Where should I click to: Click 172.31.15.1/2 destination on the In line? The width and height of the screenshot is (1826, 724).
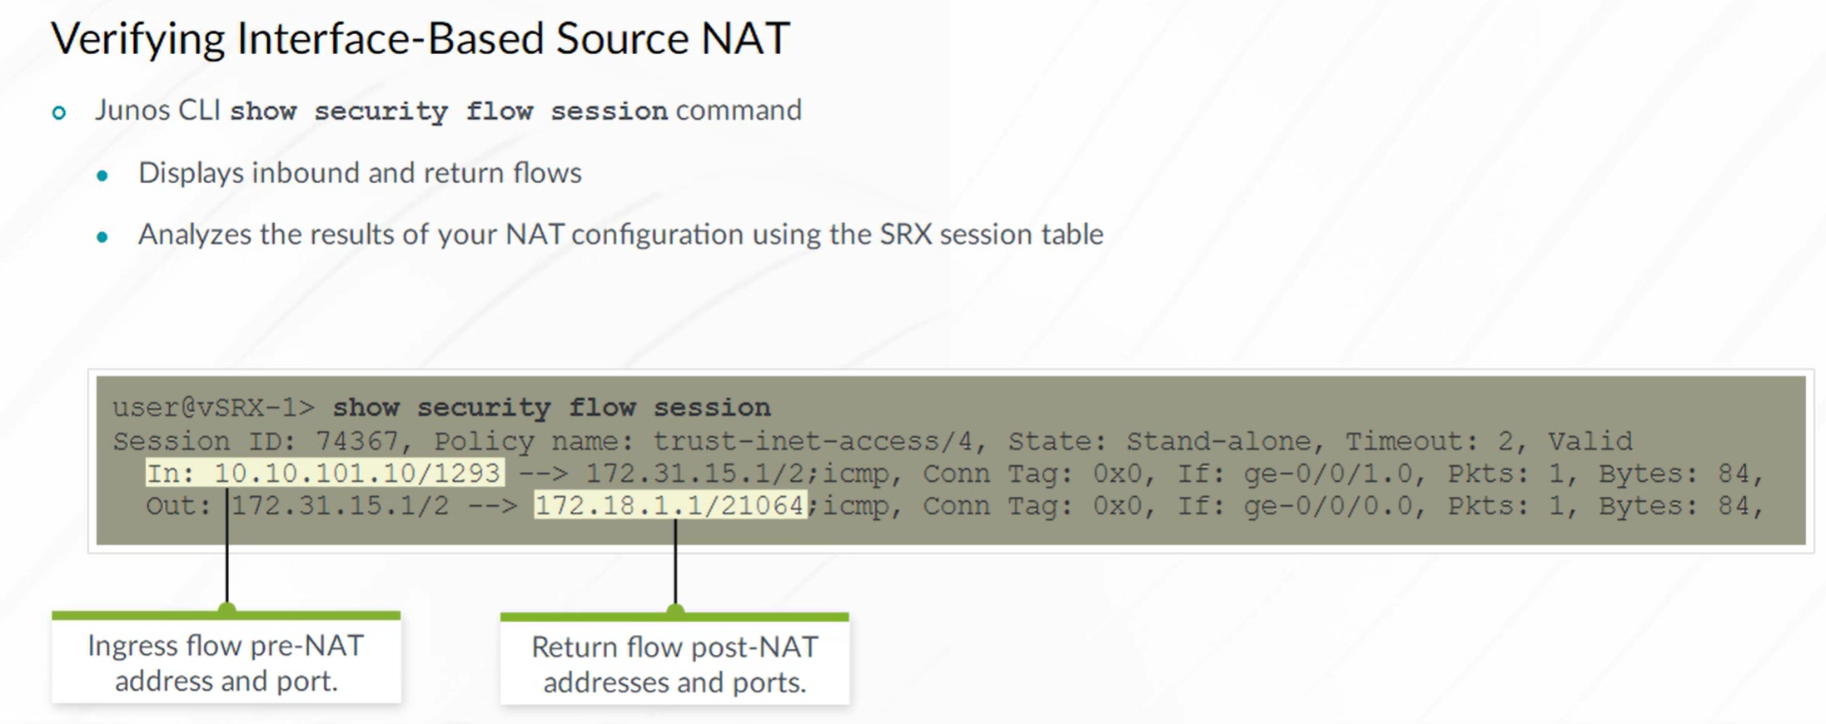pyautogui.click(x=695, y=474)
